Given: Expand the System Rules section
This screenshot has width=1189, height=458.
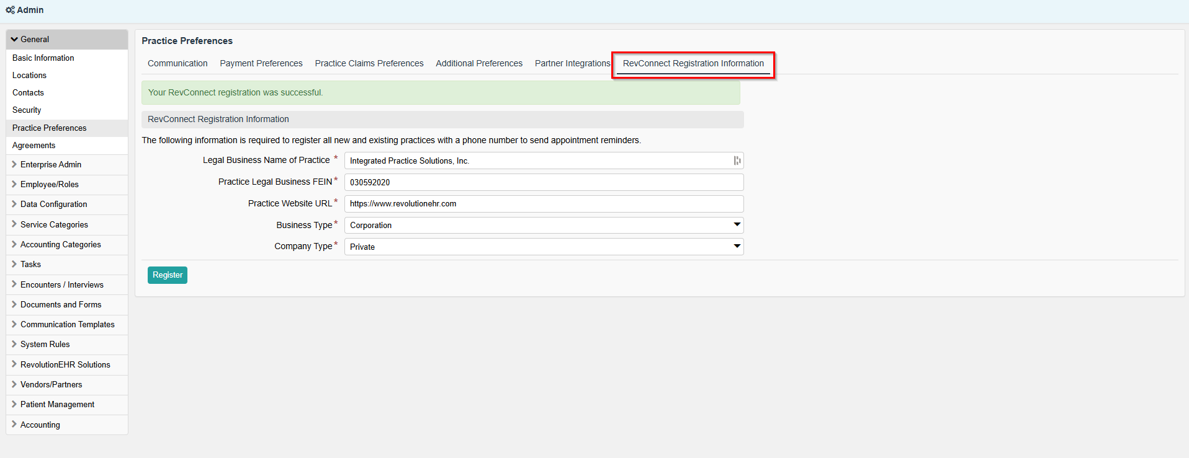Looking at the screenshot, I should point(45,344).
